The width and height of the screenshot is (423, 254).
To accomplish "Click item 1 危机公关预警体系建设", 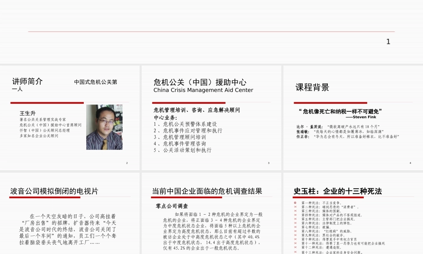I will (185, 124).
